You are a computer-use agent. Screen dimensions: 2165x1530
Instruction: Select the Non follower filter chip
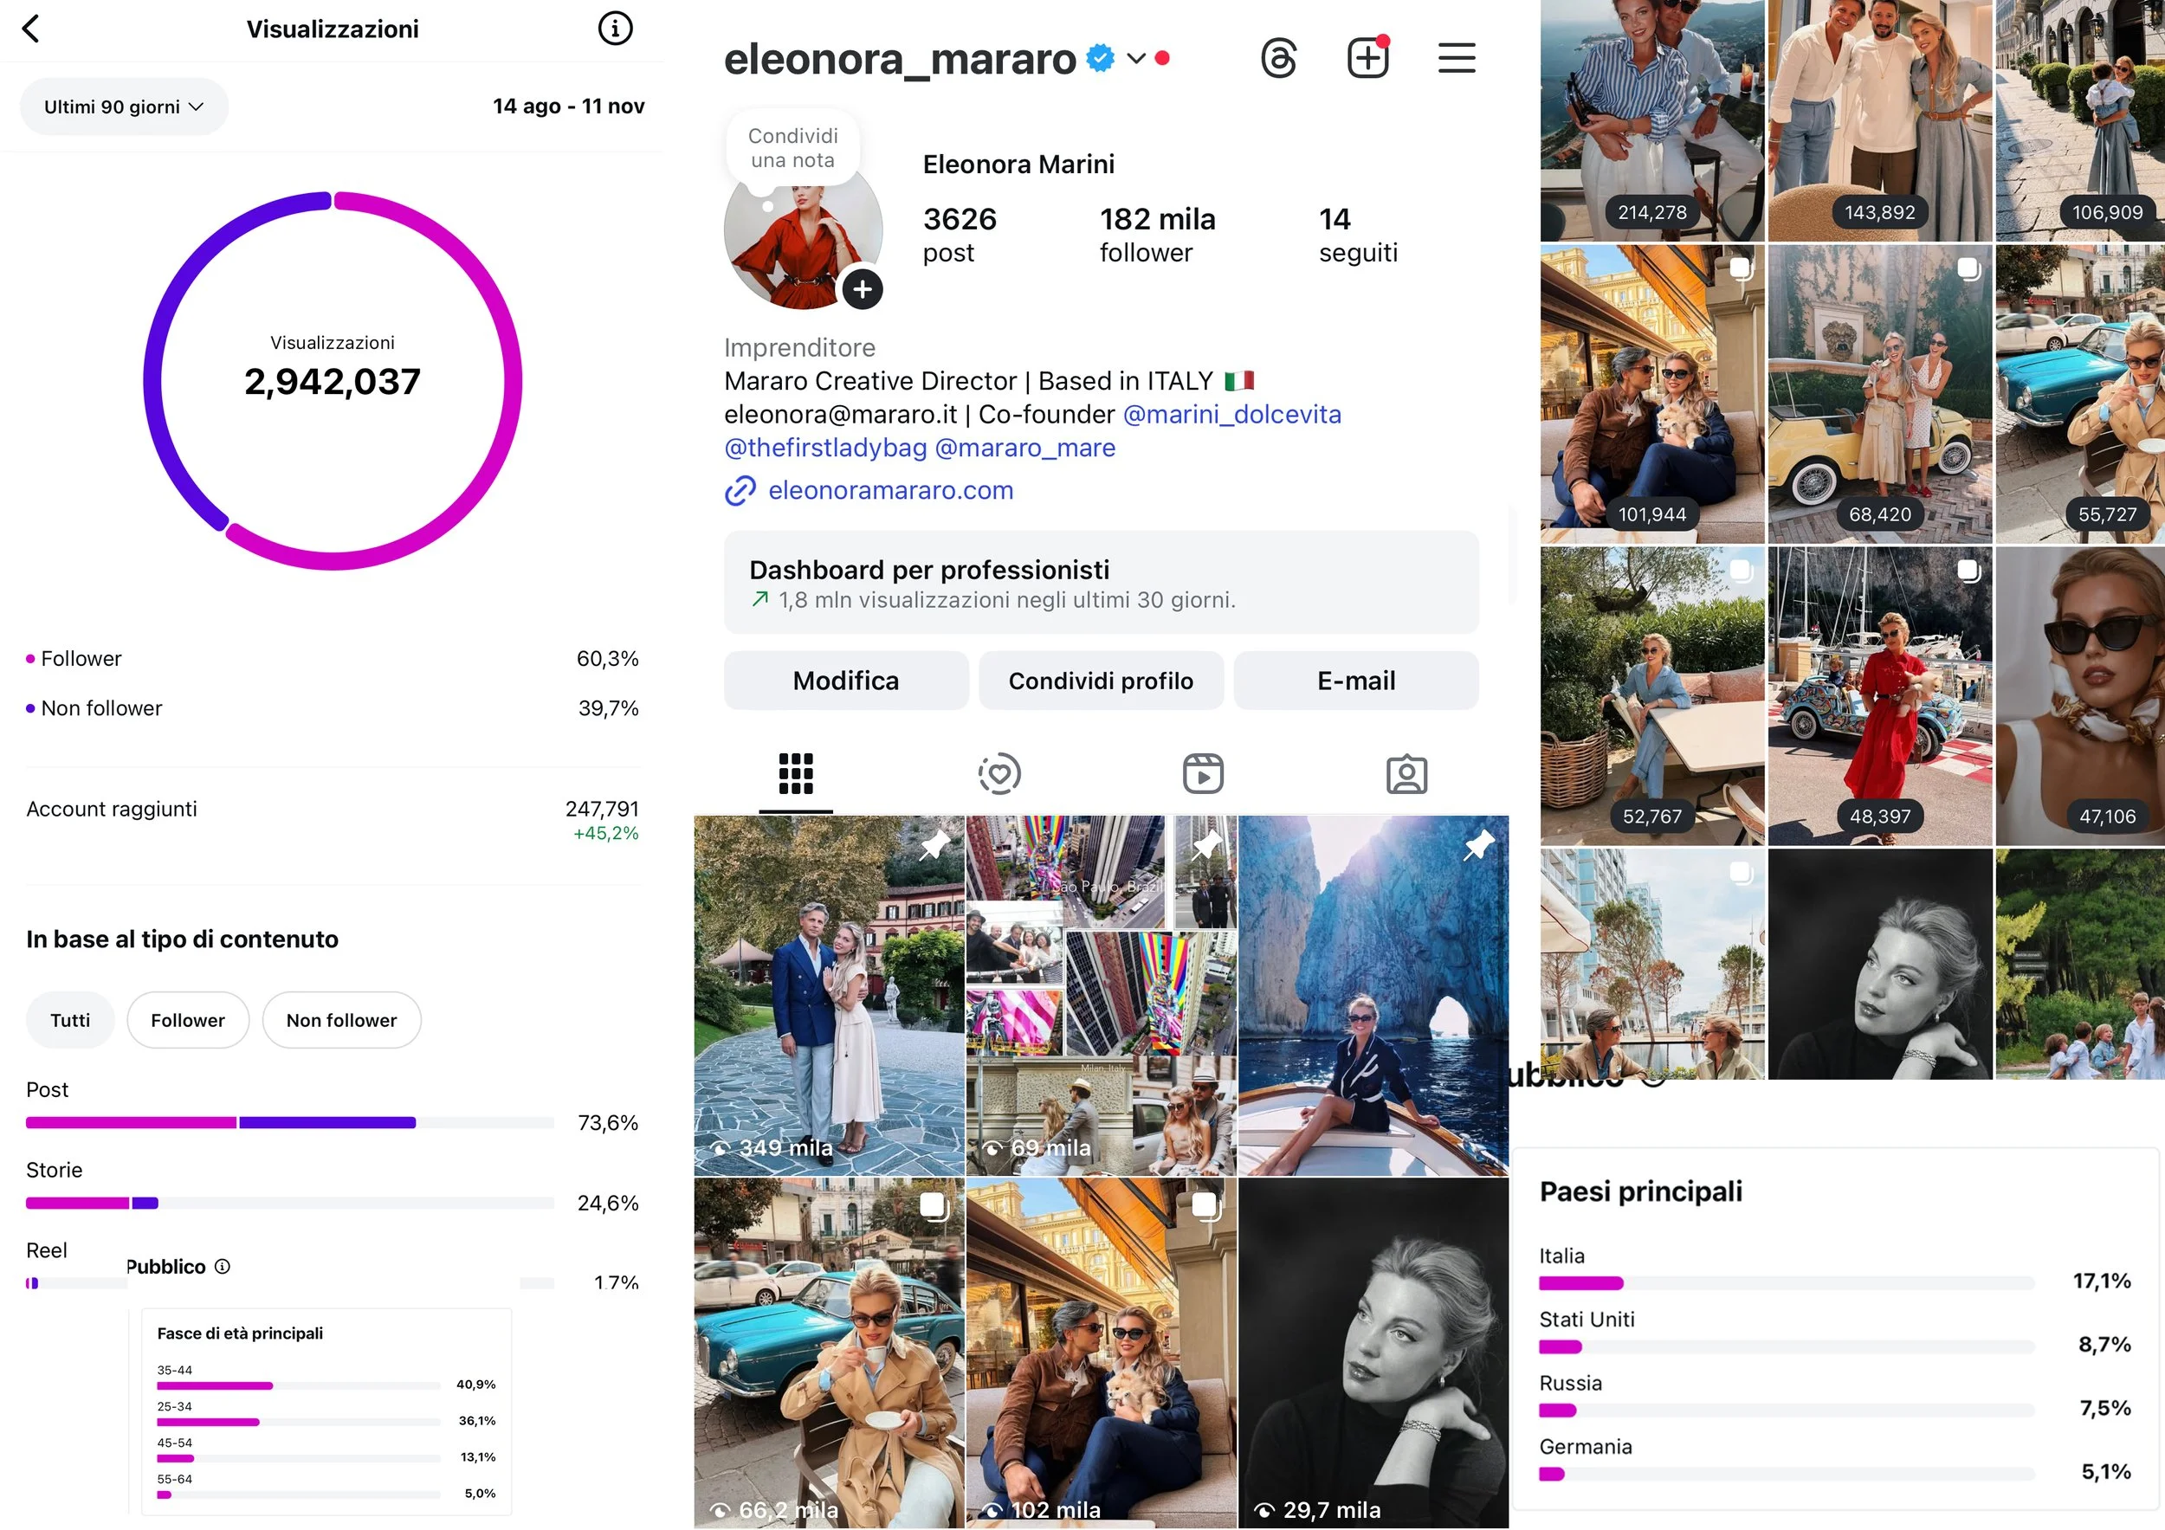pos(341,1020)
